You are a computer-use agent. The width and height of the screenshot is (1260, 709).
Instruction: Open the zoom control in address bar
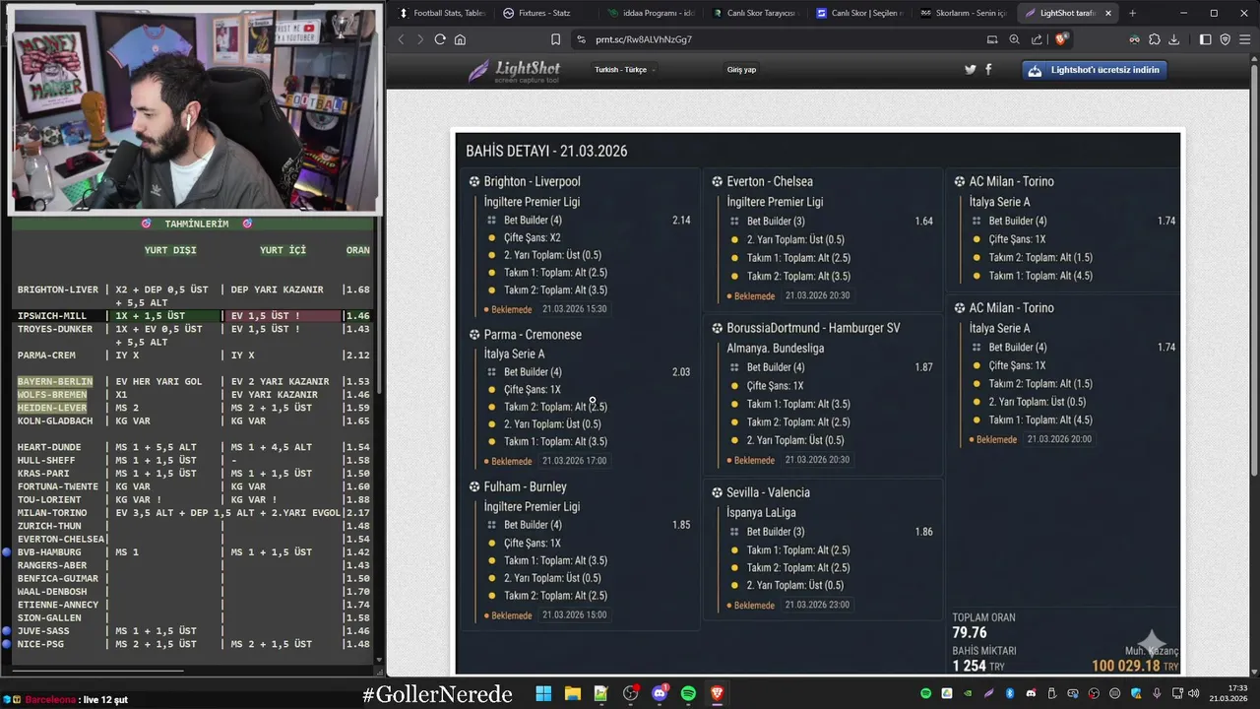(1014, 39)
